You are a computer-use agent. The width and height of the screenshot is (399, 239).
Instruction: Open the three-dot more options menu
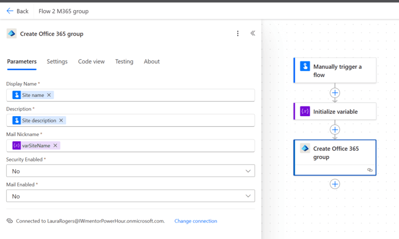coord(238,34)
